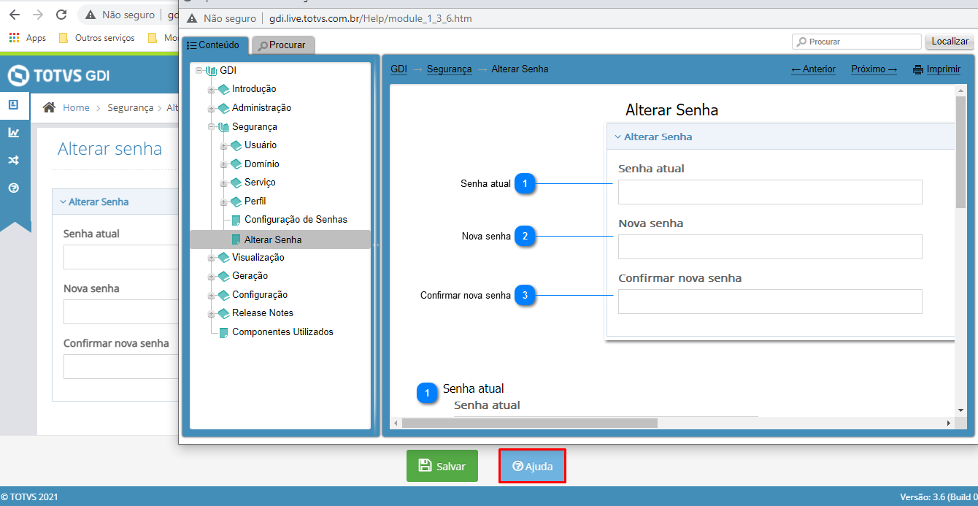The width and height of the screenshot is (978, 506).
Task: Expand the Usuário tree node
Action: tap(223, 145)
